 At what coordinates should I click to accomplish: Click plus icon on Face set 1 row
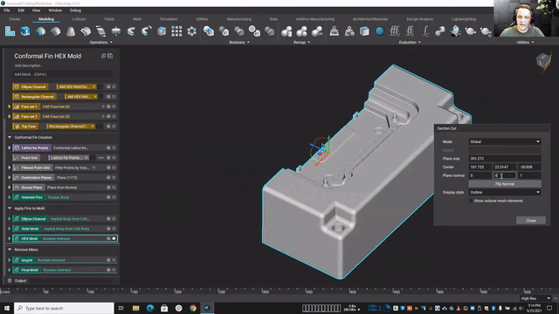(x=103, y=106)
